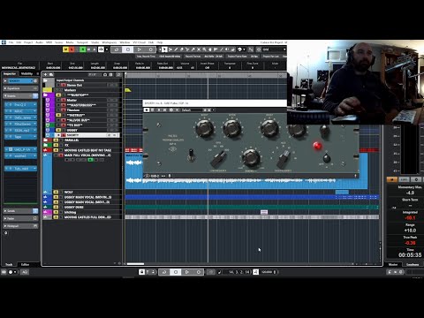Select the Range Selection tool
The height and width of the screenshot is (318, 424).
(170, 49)
